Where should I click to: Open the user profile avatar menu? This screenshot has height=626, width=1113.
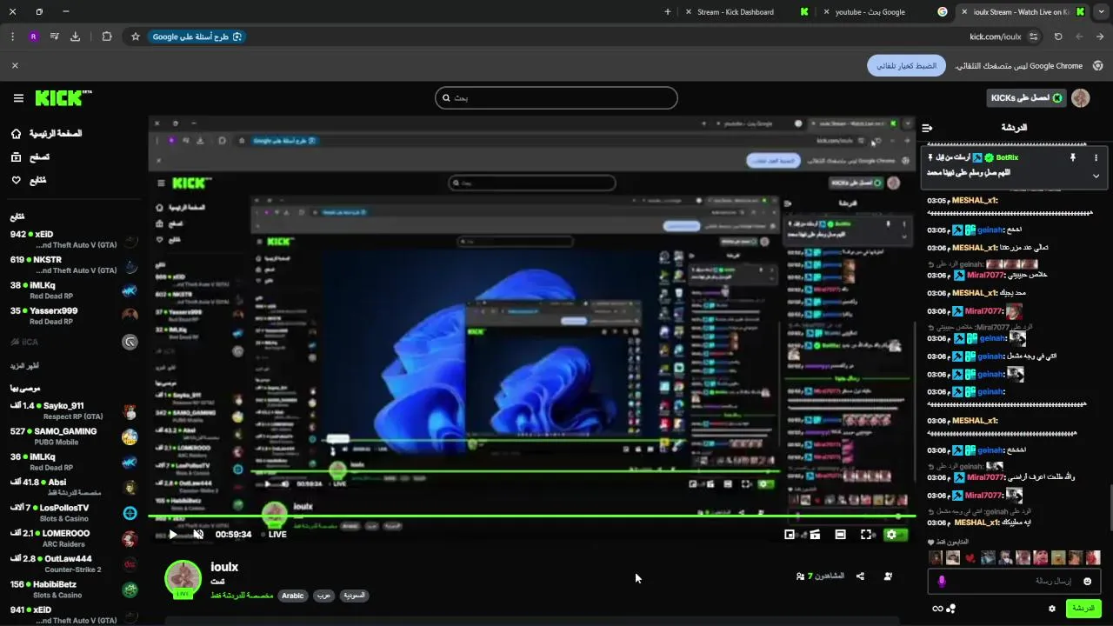click(1081, 98)
